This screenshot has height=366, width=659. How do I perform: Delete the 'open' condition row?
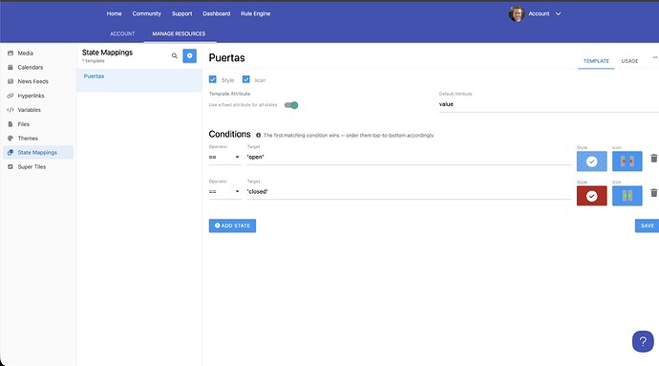653,159
